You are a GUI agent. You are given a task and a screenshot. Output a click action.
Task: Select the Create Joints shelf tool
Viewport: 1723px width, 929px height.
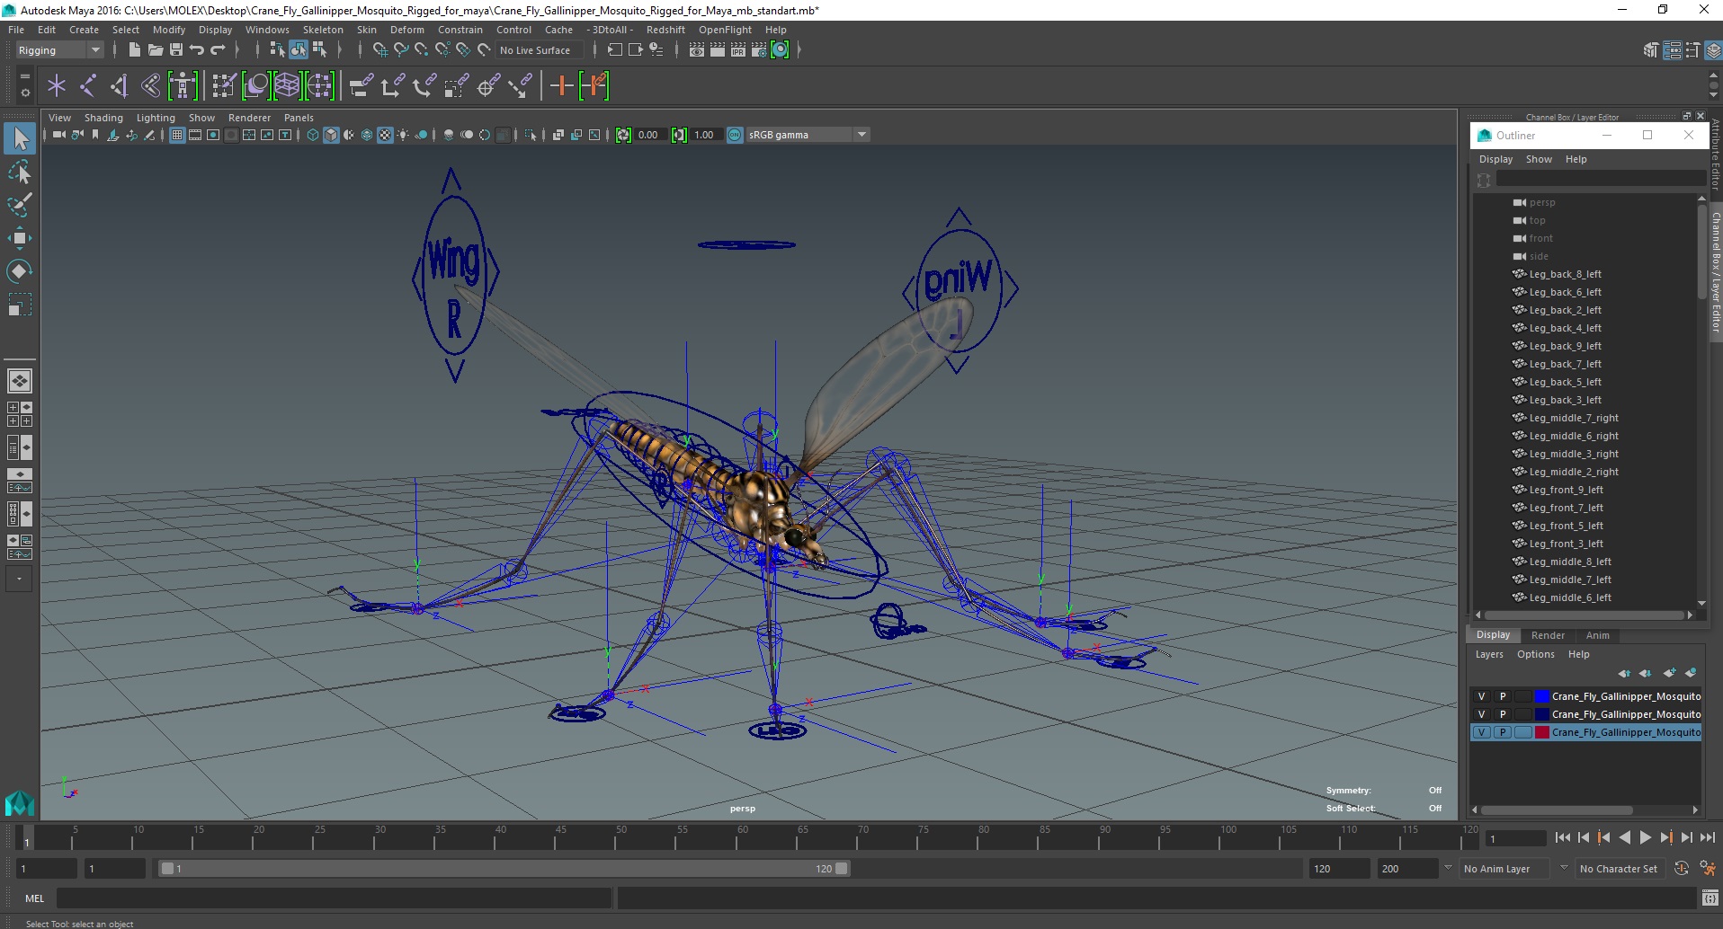pos(88,86)
